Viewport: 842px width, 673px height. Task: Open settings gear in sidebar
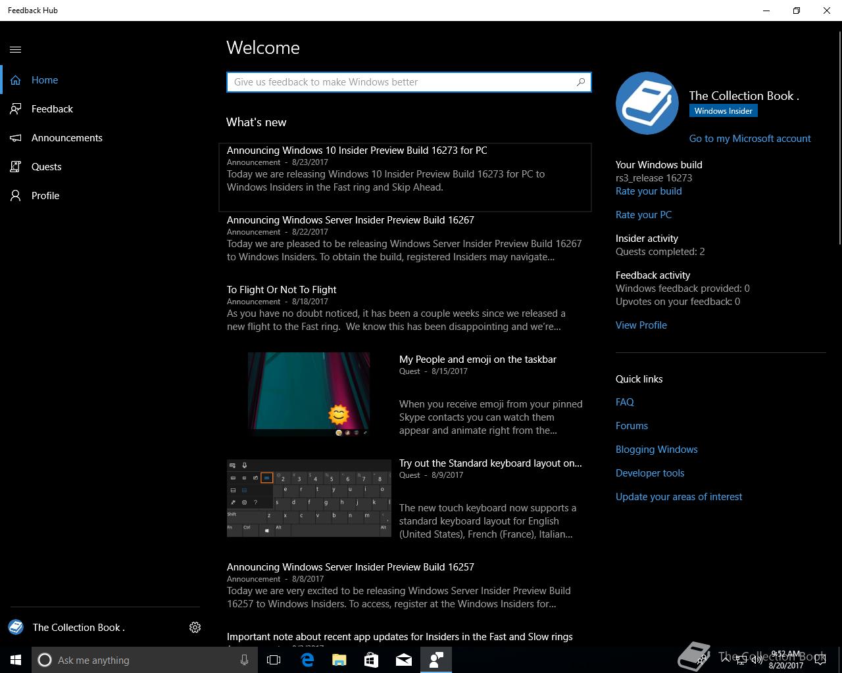(195, 628)
